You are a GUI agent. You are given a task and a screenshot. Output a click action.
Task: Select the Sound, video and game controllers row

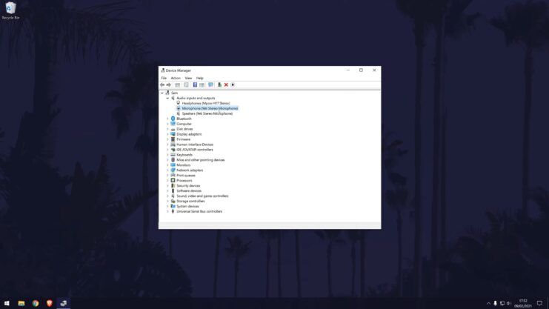[x=202, y=196]
